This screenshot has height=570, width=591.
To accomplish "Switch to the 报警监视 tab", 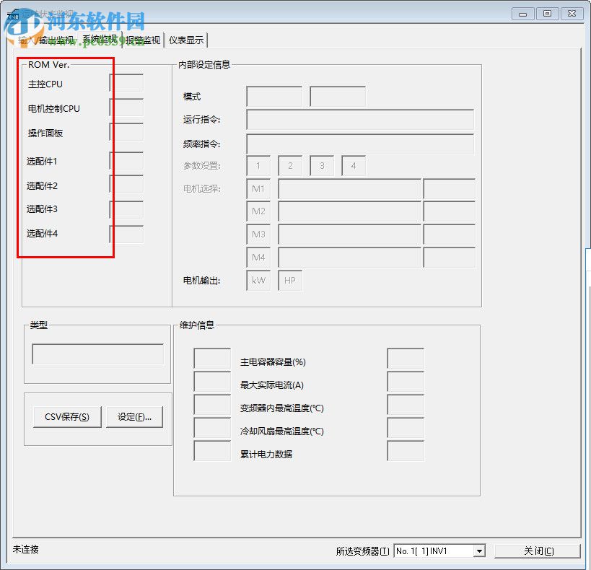I will coord(144,40).
